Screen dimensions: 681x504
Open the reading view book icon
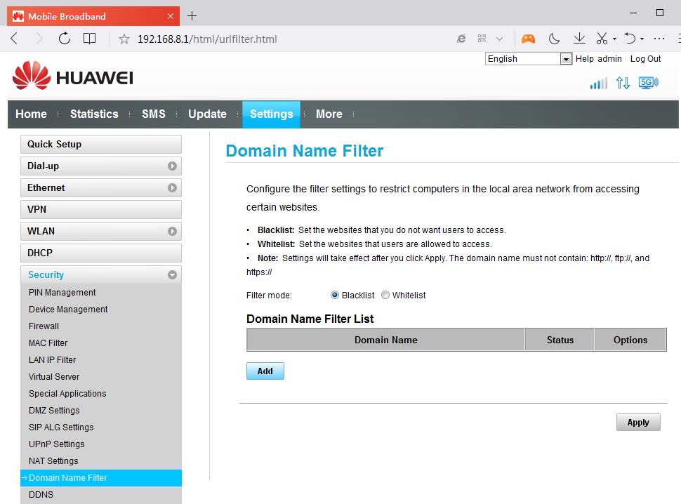pyautogui.click(x=90, y=39)
